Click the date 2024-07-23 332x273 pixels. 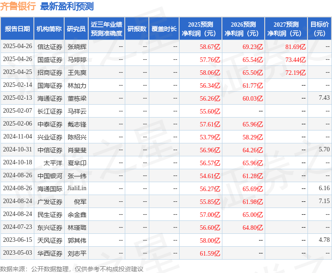pos(17,227)
